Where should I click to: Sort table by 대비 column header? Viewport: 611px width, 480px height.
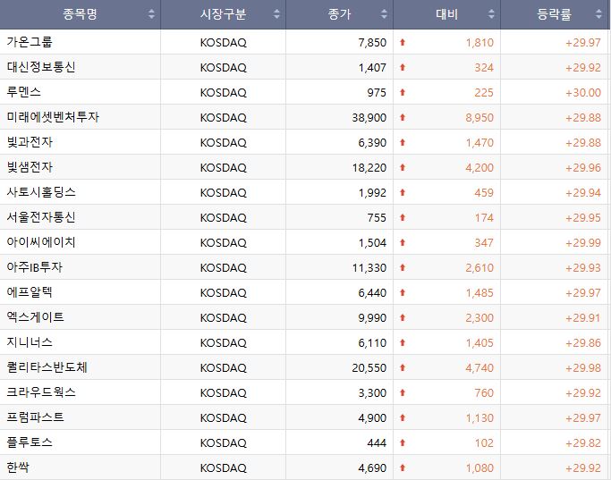(x=446, y=14)
